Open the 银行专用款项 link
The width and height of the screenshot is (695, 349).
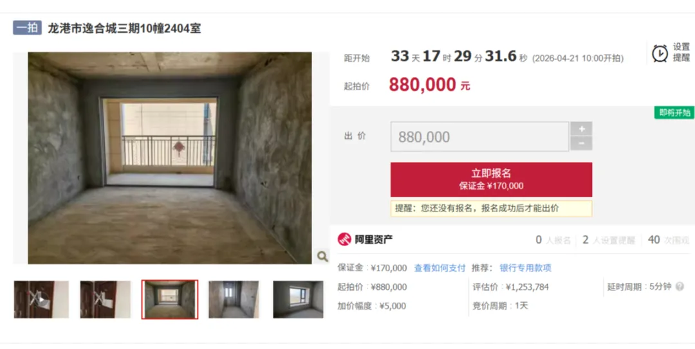click(x=525, y=268)
